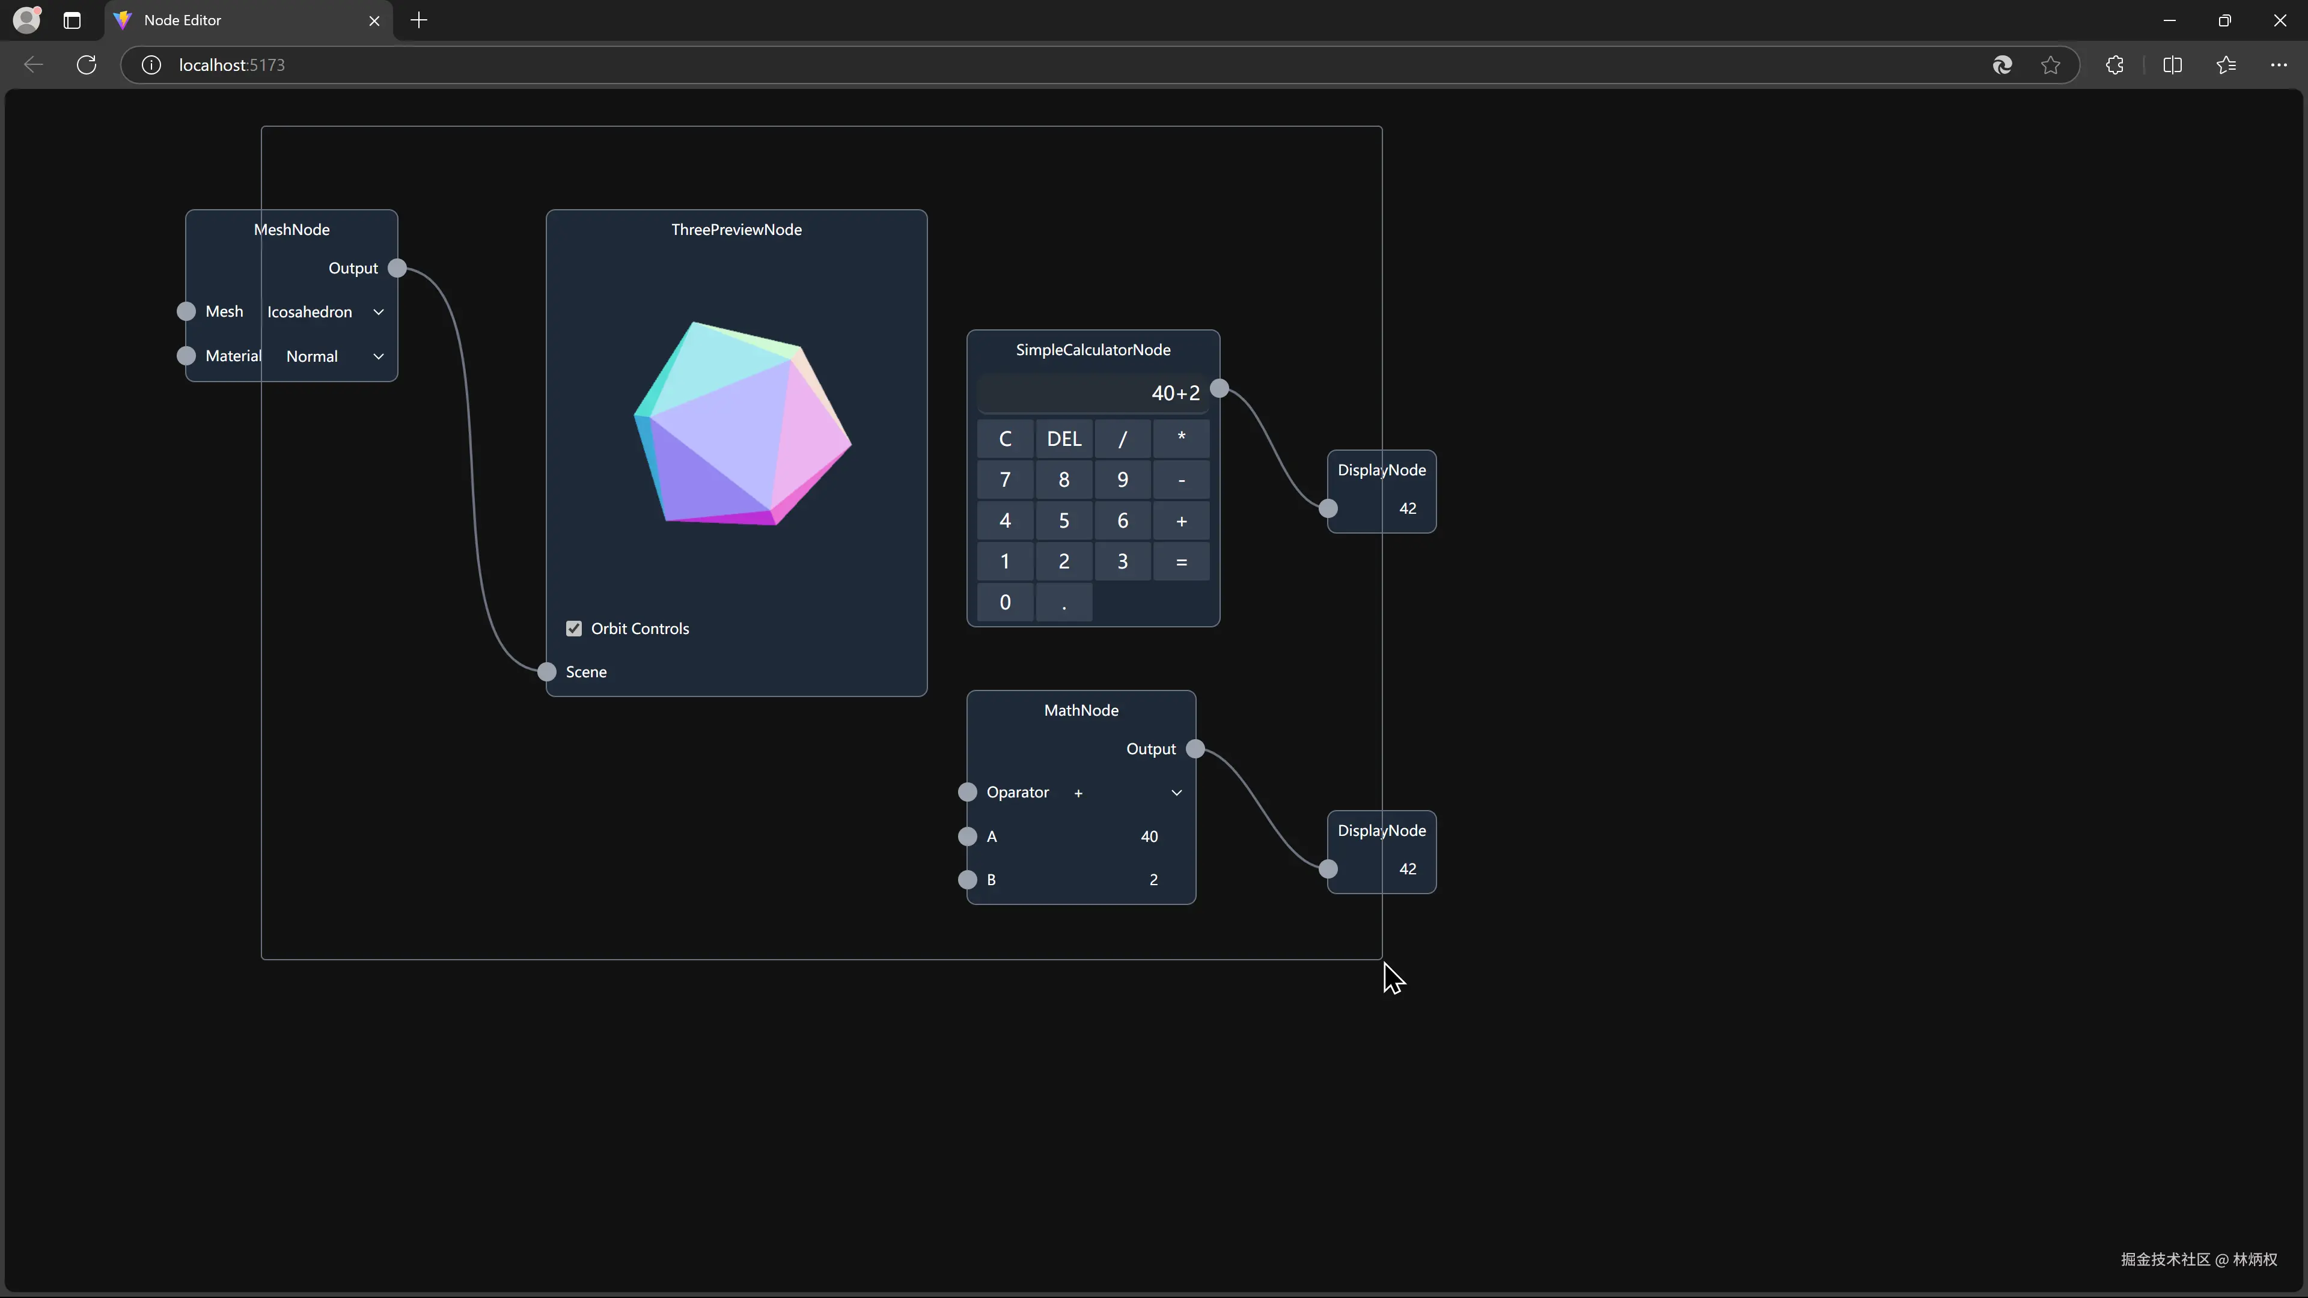The image size is (2308, 1298).
Task: Open browser extensions icon
Action: coord(2114,64)
